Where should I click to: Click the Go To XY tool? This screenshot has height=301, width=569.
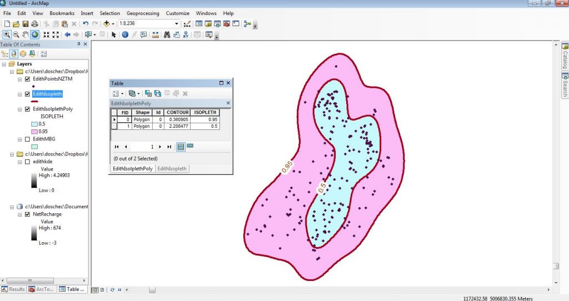(x=186, y=34)
